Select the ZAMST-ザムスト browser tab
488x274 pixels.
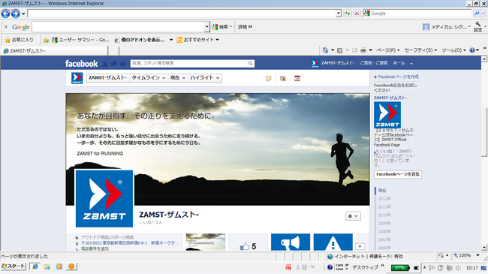[x=55, y=51]
